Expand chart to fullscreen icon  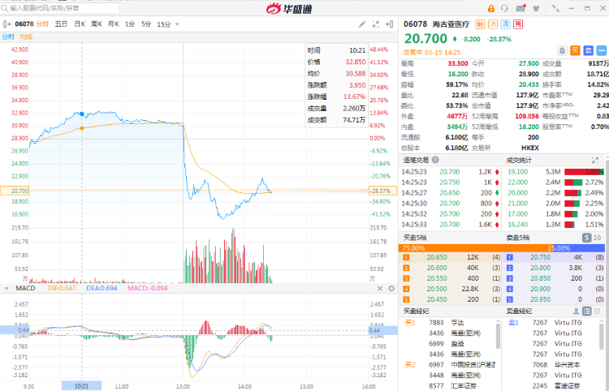click(376, 24)
